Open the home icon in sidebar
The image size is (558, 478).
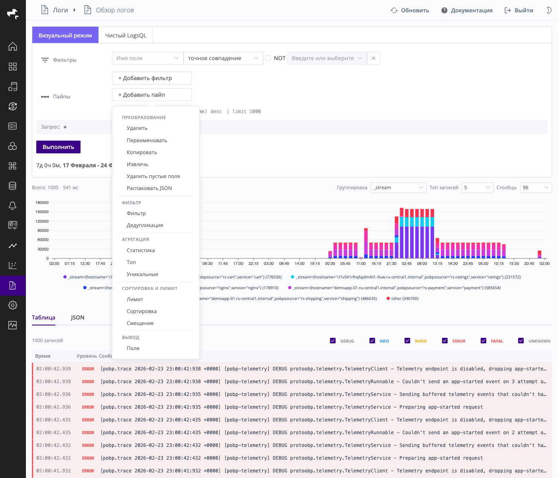(13, 47)
